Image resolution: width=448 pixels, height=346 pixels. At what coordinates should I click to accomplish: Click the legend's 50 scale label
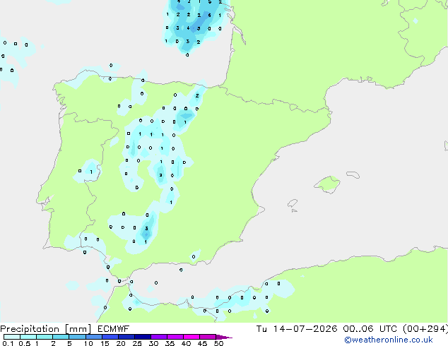(218, 343)
